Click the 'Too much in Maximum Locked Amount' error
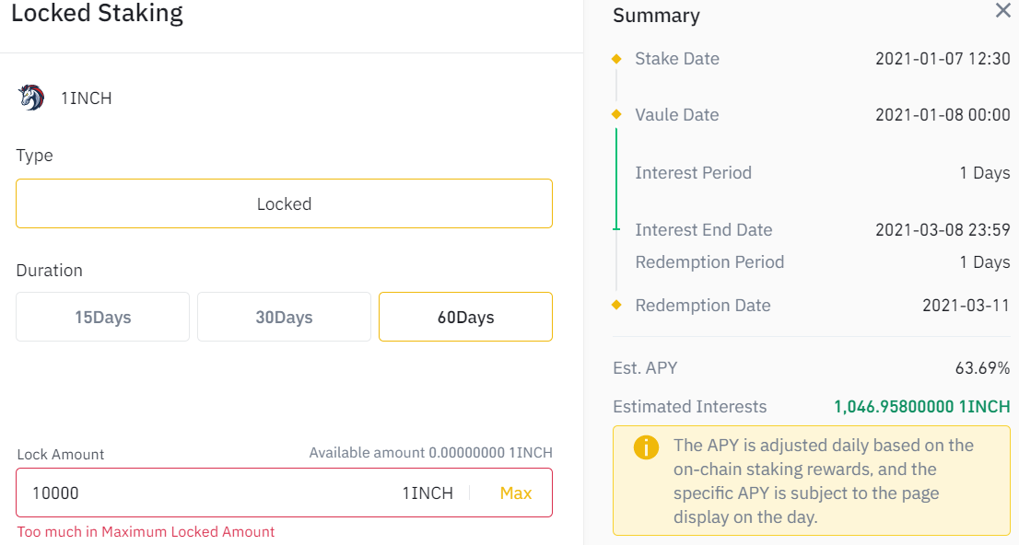 146,532
